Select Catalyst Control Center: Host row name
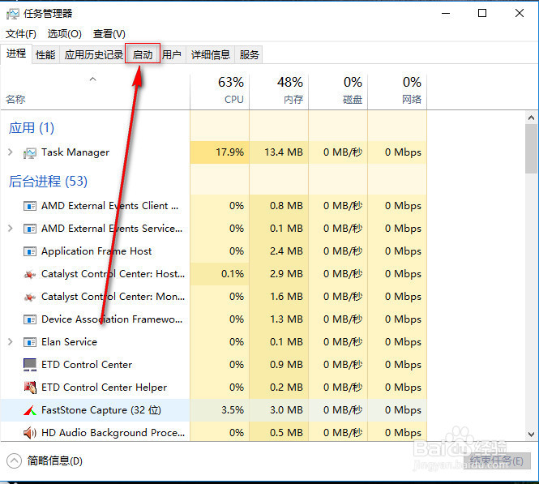Screen dimensions: 539x484 [x=113, y=274]
